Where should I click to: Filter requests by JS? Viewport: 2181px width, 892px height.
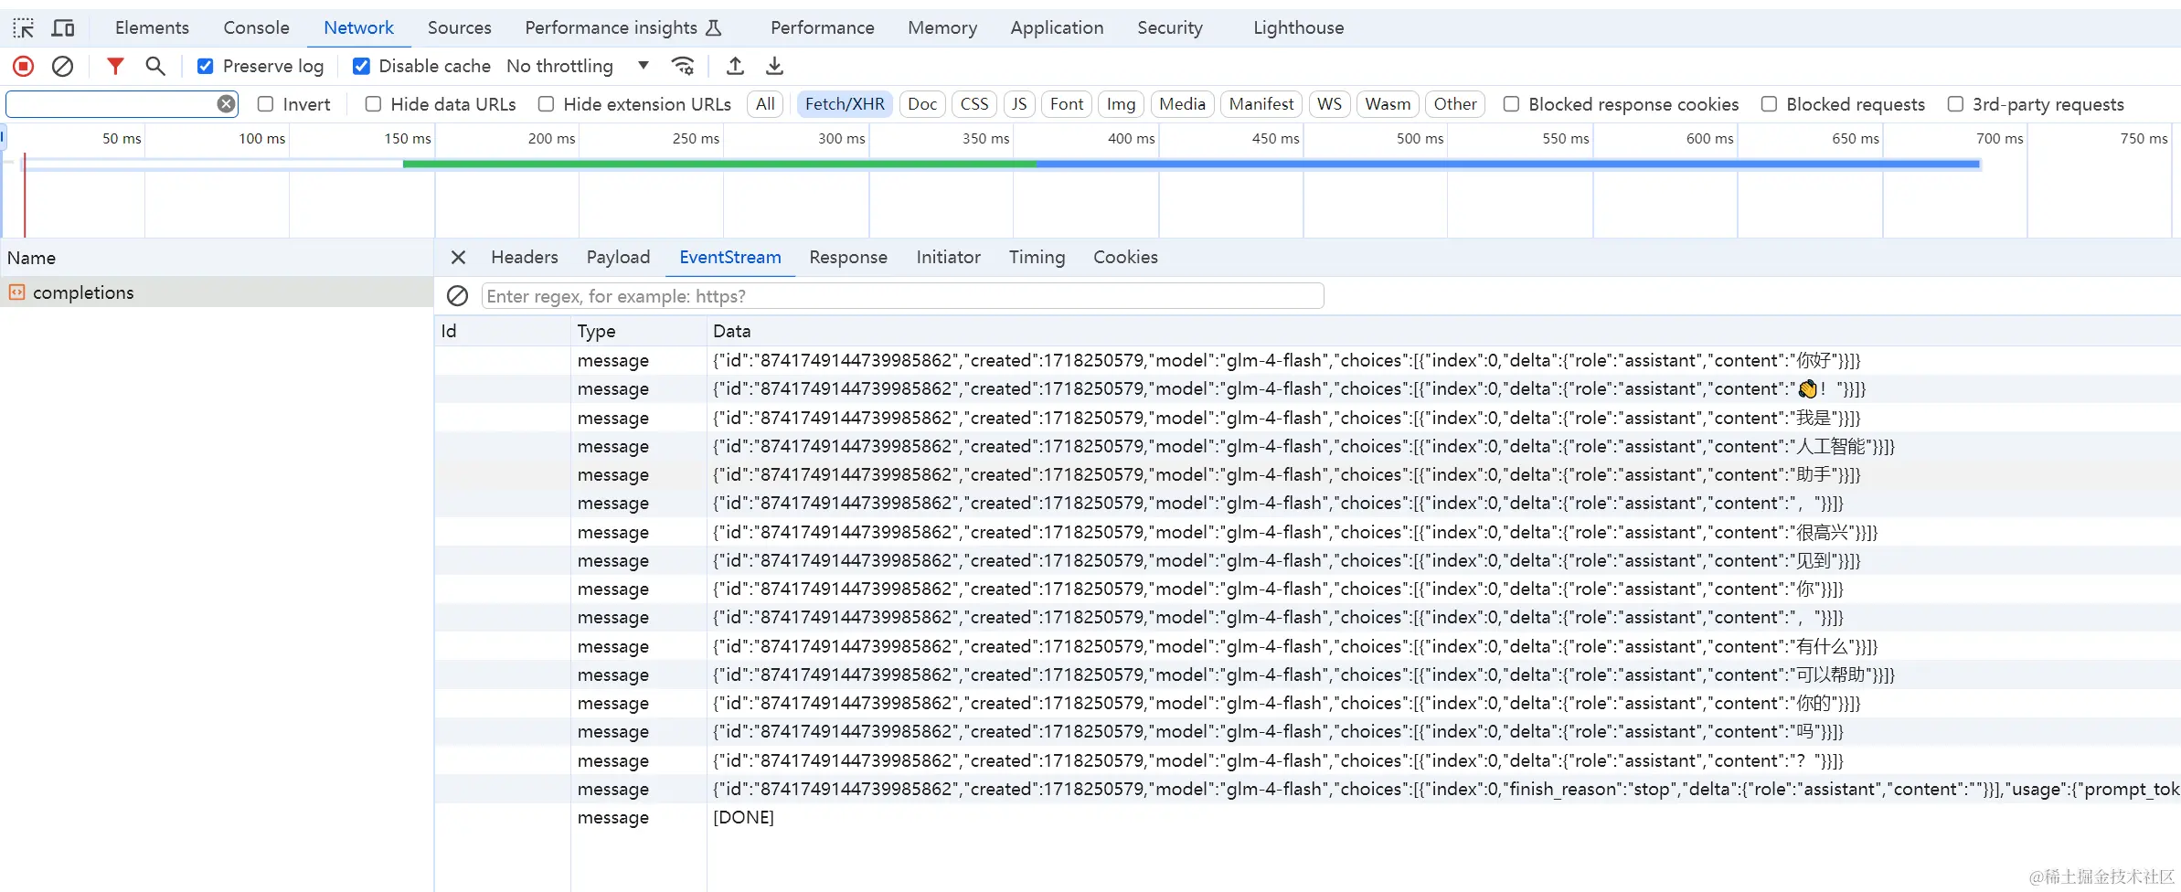click(1018, 104)
